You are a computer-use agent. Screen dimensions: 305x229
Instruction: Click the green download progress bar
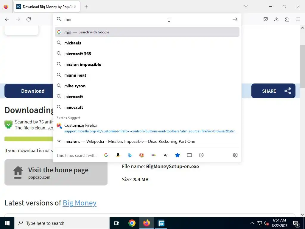tap(29, 139)
